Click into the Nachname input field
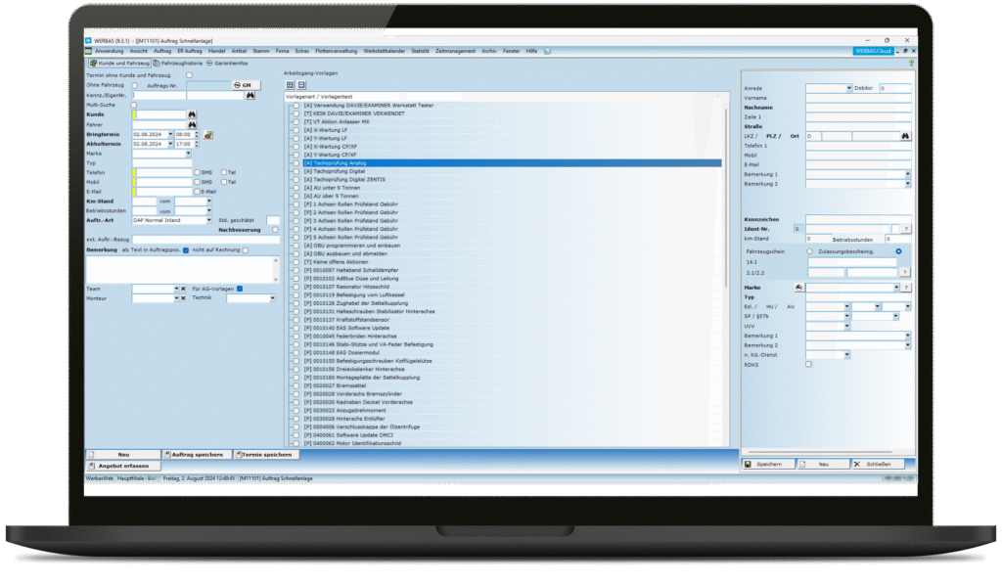 [858, 108]
